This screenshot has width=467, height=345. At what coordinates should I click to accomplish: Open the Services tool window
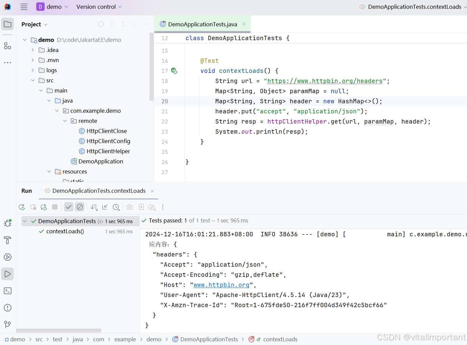point(7,257)
